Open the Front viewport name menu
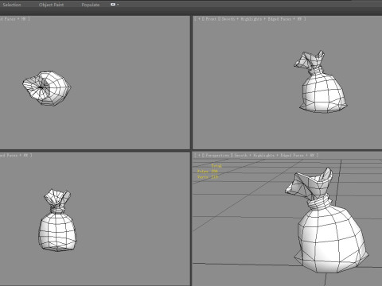The image size is (382, 286). pyautogui.click(x=211, y=19)
